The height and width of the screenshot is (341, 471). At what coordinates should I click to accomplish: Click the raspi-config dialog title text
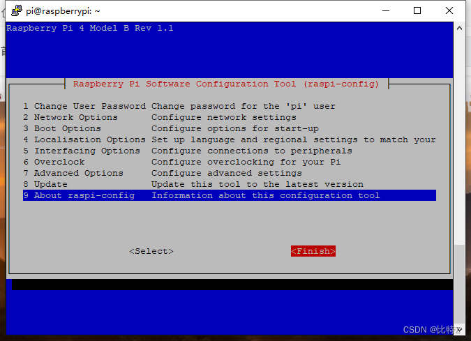226,84
